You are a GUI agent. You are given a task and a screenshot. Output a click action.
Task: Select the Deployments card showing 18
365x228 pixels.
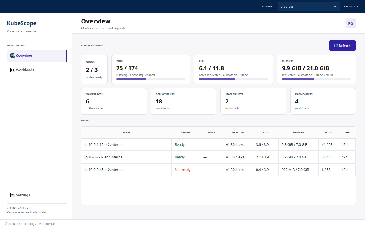(x=184, y=101)
